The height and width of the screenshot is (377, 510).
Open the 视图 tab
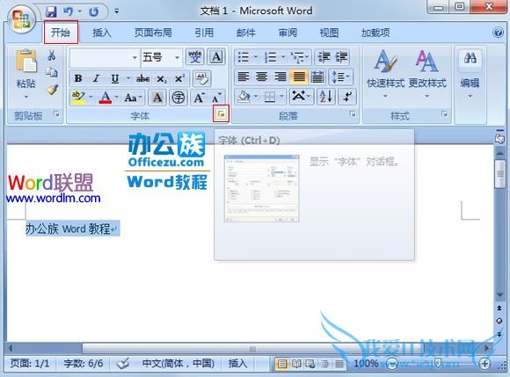click(329, 33)
